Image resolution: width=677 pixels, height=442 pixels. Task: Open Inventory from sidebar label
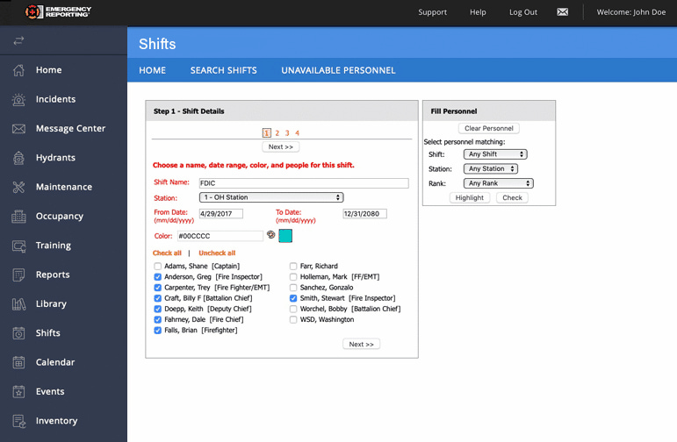point(56,421)
